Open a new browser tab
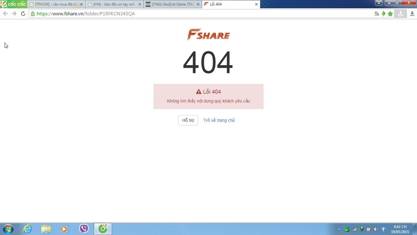This screenshot has width=417, height=235. (x=265, y=4)
